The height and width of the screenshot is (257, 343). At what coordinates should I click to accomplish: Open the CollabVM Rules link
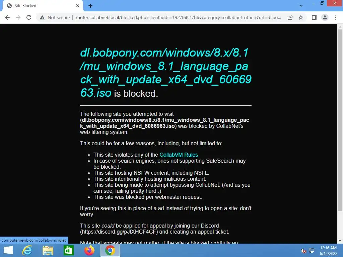click(179, 155)
